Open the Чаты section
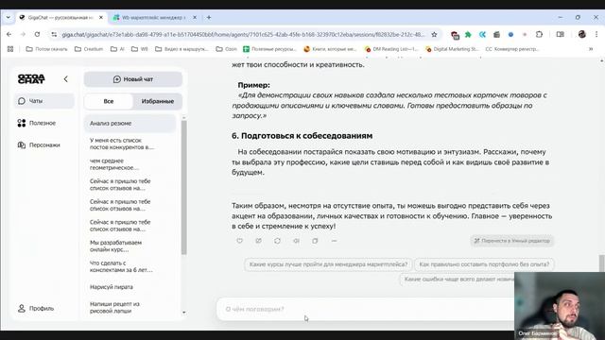 tap(44, 101)
